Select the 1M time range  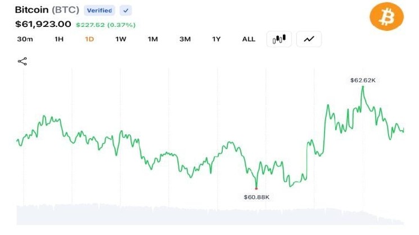click(153, 39)
